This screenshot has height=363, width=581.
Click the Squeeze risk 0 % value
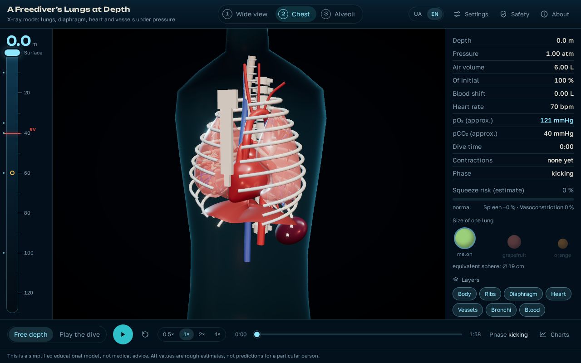coord(568,190)
